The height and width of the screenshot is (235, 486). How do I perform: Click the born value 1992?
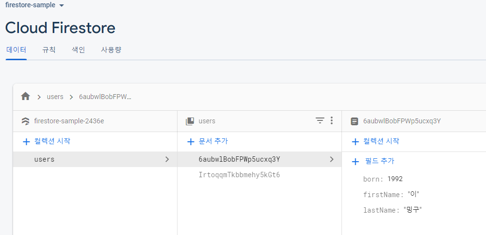[x=395, y=179]
